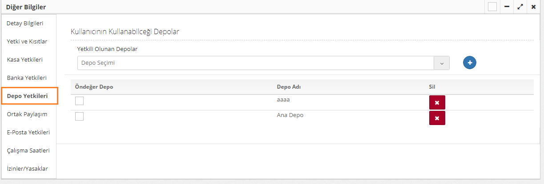Close the Diğer Bilgiler panel
Screen dimensions: 544x184
coord(533,7)
